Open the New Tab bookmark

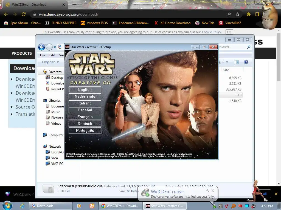pos(205,23)
